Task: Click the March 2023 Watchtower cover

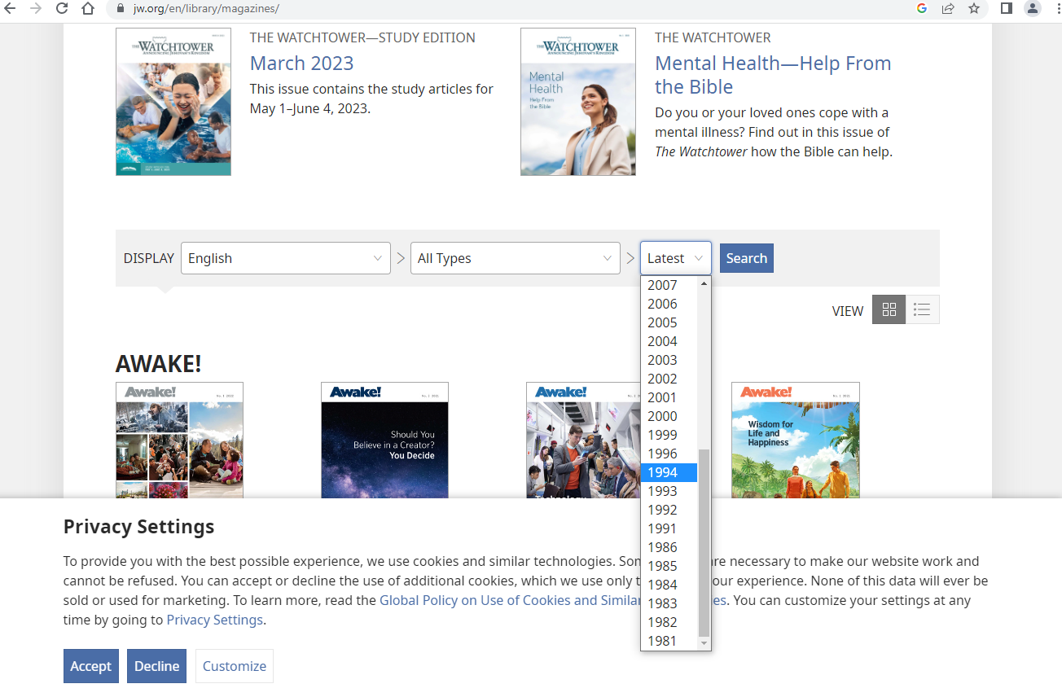Action: [173, 102]
